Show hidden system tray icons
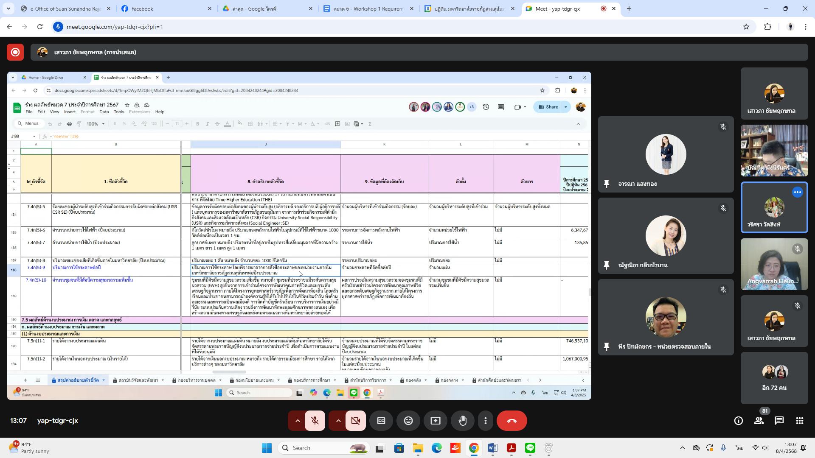 click(682, 448)
